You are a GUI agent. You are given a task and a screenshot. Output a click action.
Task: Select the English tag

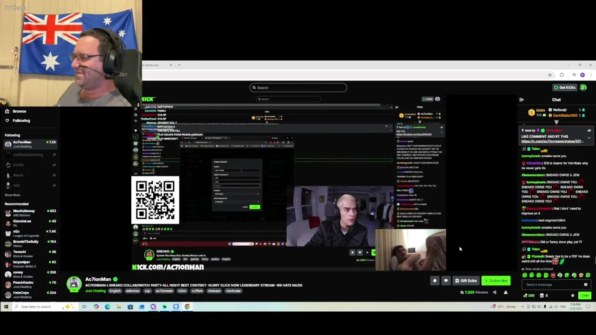point(115,291)
